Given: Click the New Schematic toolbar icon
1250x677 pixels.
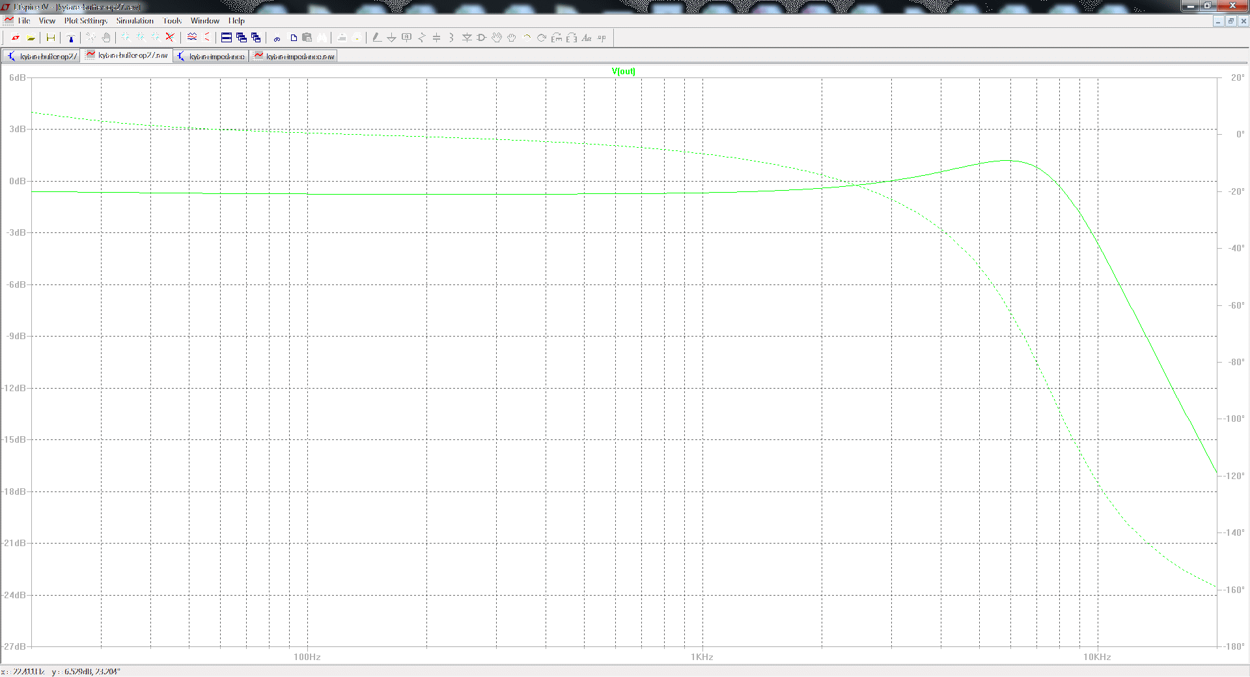Looking at the screenshot, I should 16,38.
